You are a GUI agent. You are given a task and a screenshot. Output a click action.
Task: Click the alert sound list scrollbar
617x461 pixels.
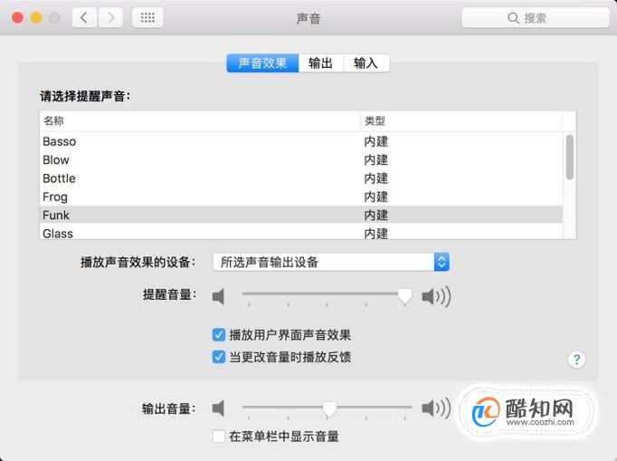click(569, 157)
